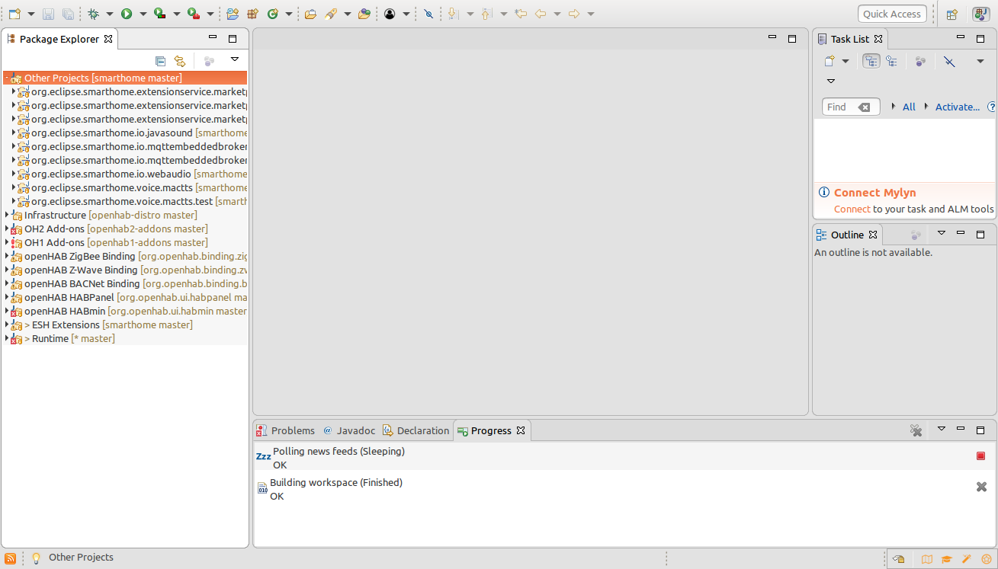The height and width of the screenshot is (569, 998).
Task: Toggle Categorized presentation in Task List
Action: 871,61
